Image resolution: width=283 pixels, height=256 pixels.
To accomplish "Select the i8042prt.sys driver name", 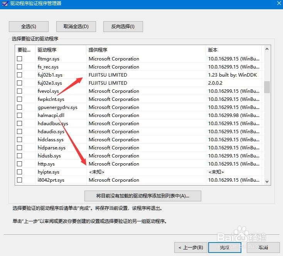I will tap(51, 180).
